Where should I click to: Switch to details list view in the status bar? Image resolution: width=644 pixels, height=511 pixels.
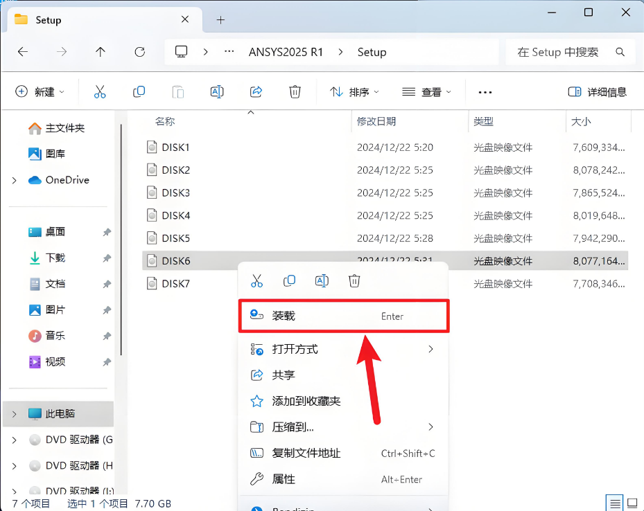pyautogui.click(x=615, y=503)
